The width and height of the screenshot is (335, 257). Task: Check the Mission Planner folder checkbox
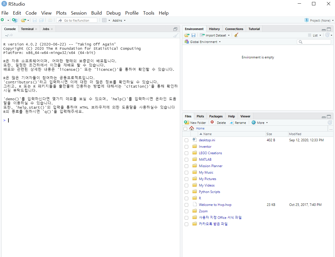pos(187,166)
